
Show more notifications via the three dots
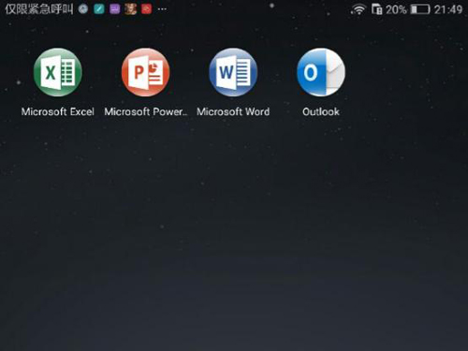(162, 9)
